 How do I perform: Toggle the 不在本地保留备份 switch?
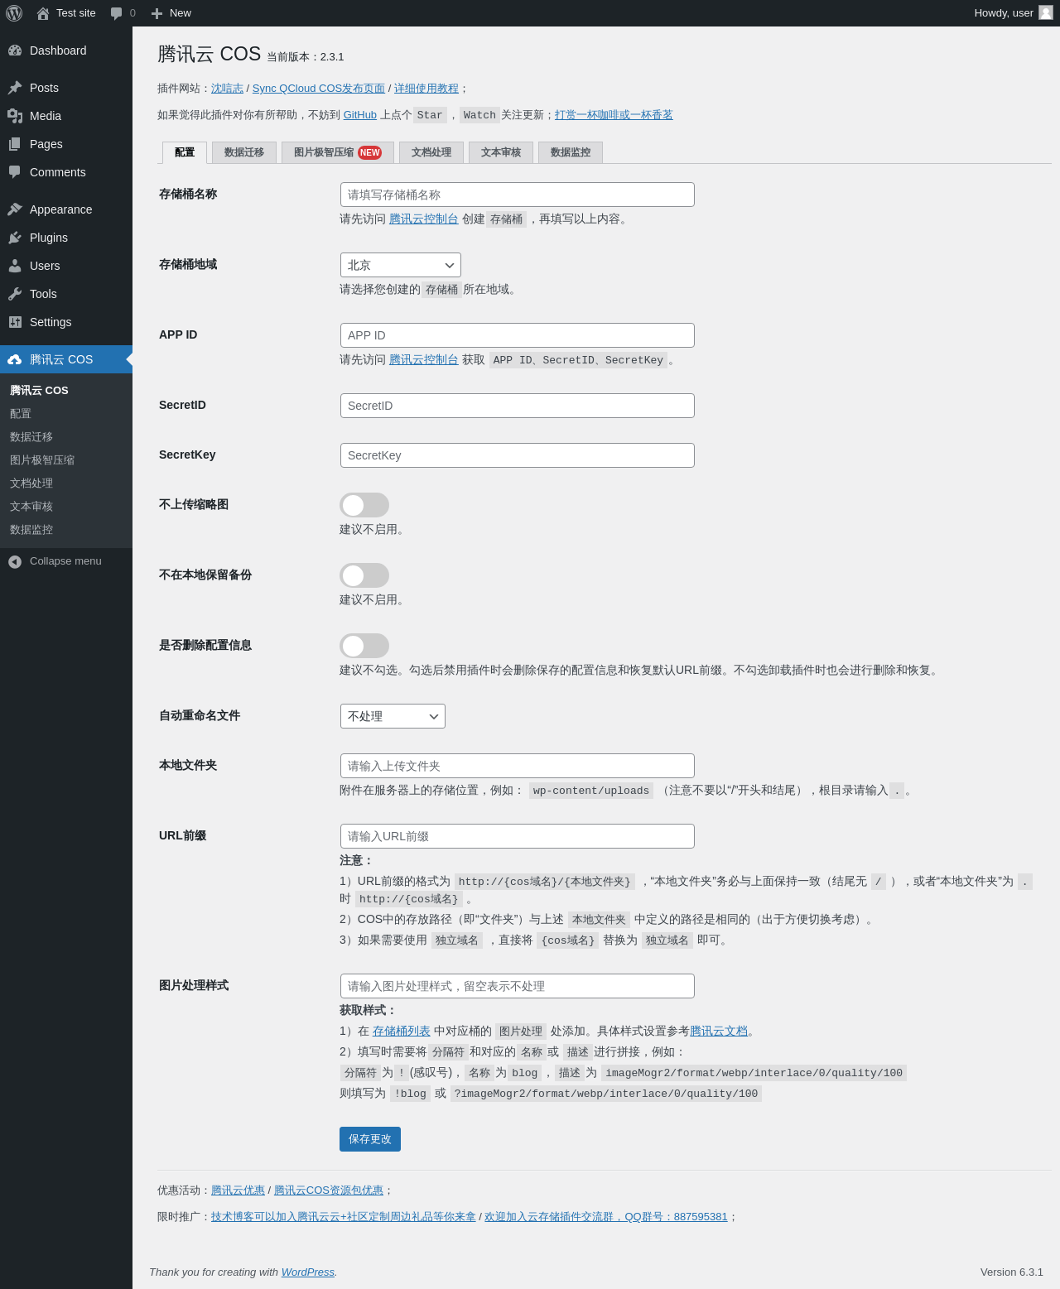[364, 575]
